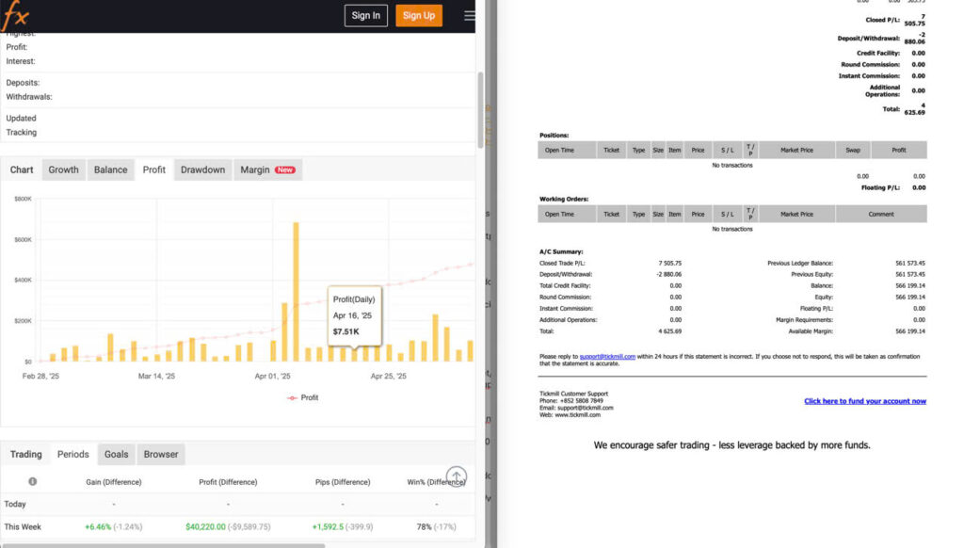964x548 pixels.
Task: Click the Sign In button
Action: pos(366,15)
